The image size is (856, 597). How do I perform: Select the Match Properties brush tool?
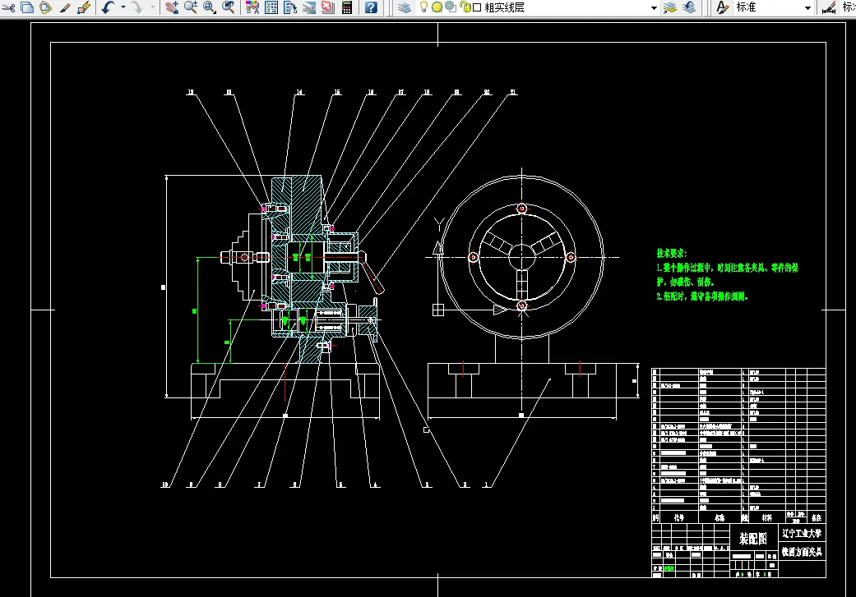(x=65, y=7)
